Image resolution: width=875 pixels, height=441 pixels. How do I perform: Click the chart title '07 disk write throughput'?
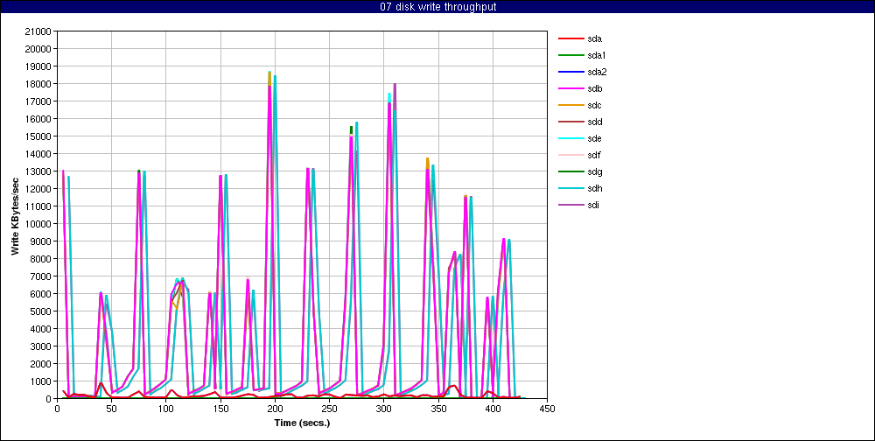pos(437,7)
